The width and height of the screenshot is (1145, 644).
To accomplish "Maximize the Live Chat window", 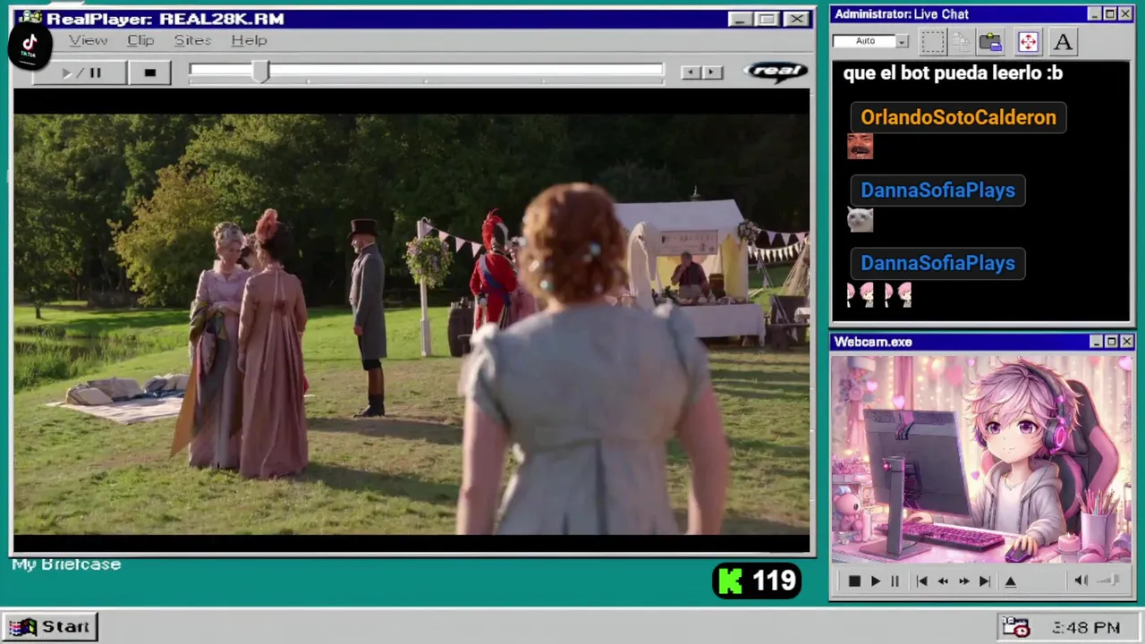I will click(1110, 14).
